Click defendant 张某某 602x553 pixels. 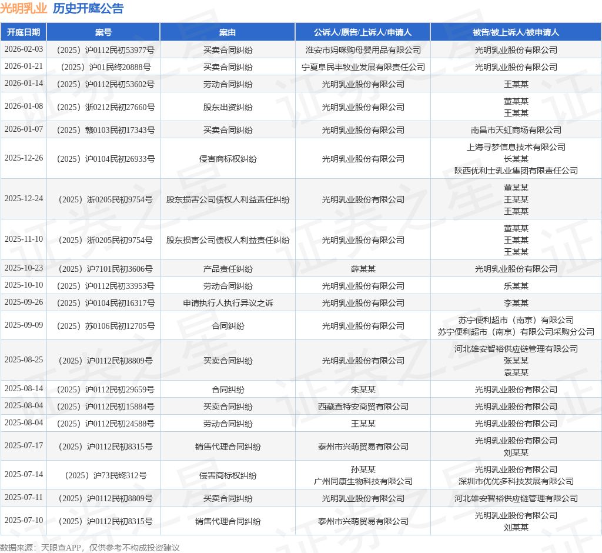[x=516, y=361]
